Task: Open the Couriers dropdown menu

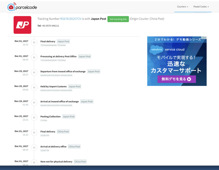Action: pos(182,7)
